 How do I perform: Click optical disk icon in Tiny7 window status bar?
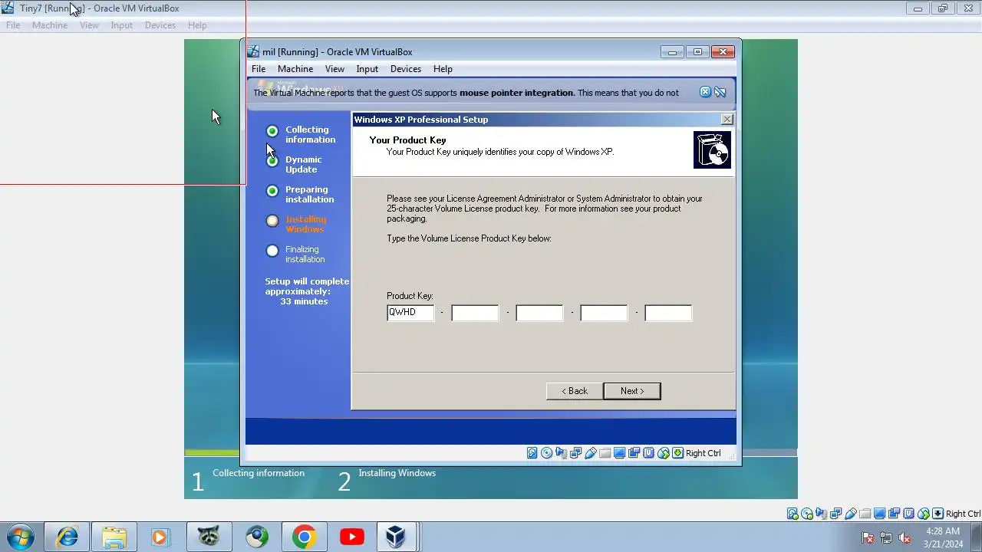807,514
